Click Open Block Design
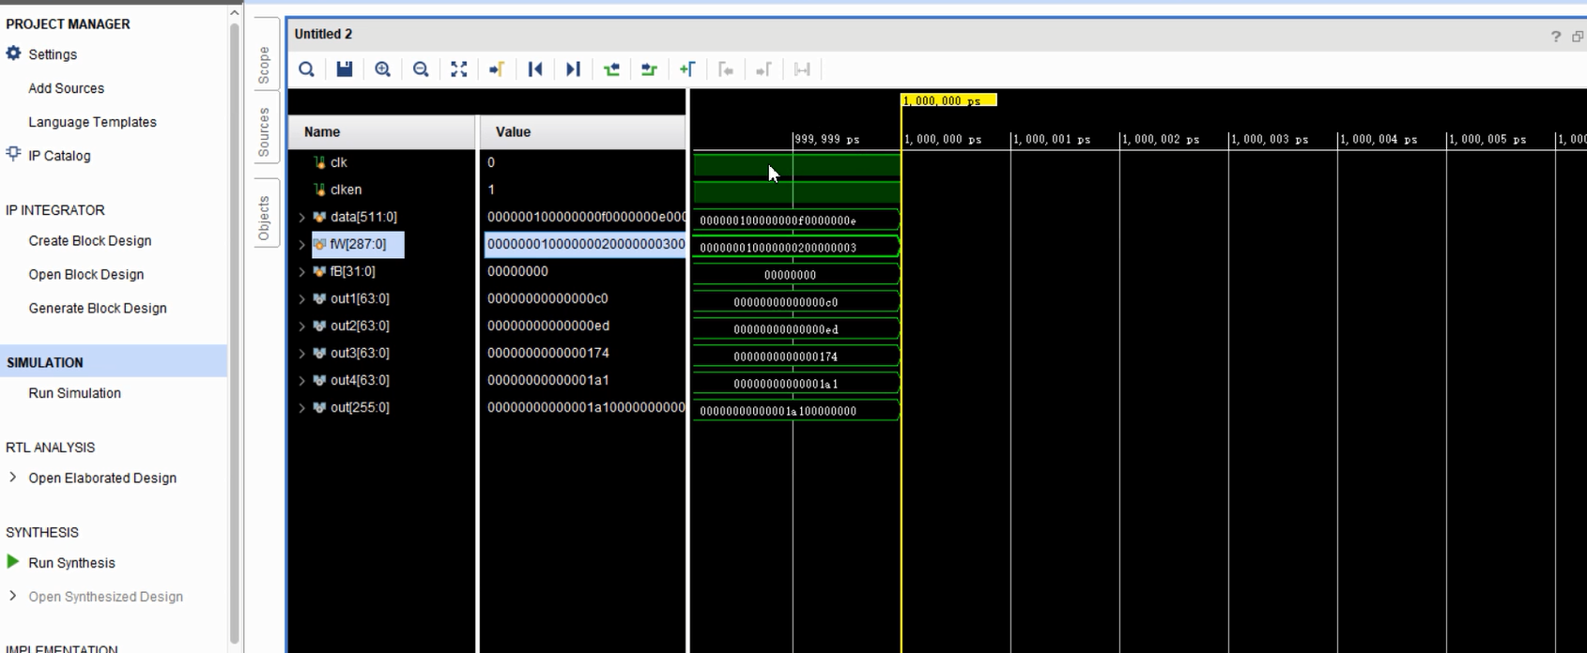Screen dimensions: 1587x653 [85, 274]
